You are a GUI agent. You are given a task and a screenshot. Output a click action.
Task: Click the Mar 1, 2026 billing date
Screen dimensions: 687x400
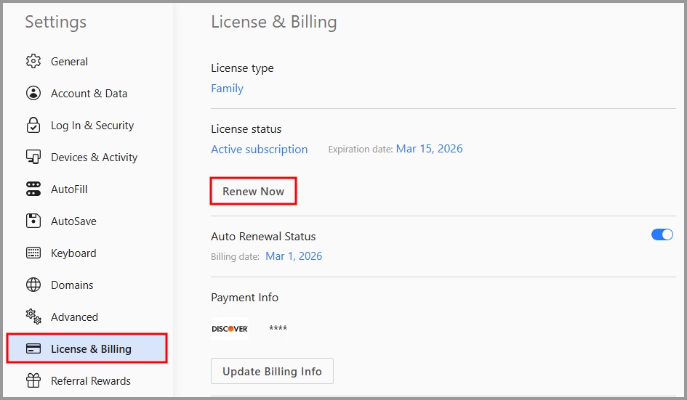tap(294, 256)
